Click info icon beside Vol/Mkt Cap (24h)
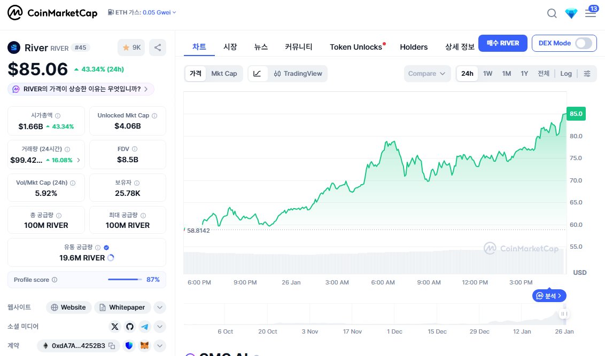The width and height of the screenshot is (605, 356). coord(73,183)
